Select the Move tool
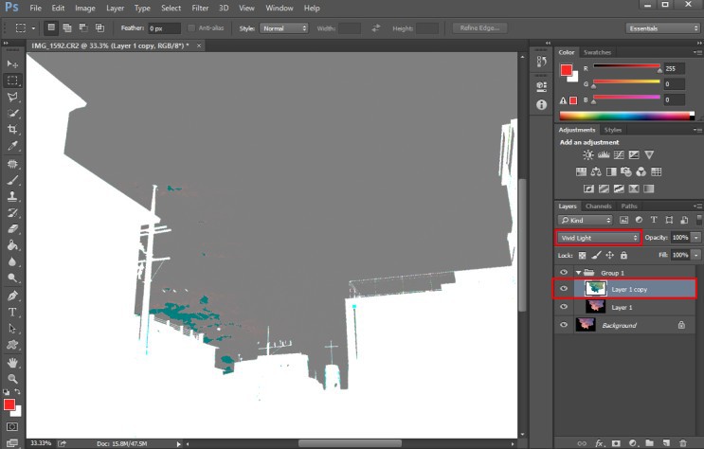 (13, 63)
